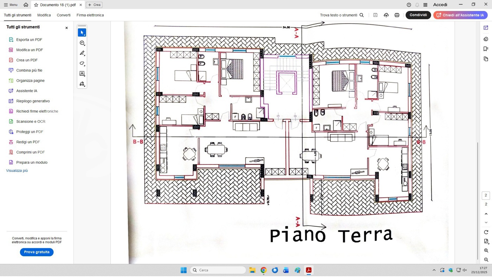492x278 pixels.
Task: Open Google Chrome from the taskbar
Action: [x=264, y=270]
